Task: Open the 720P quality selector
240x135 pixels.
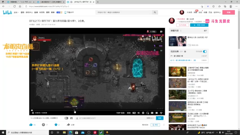Action: pos(120,113)
